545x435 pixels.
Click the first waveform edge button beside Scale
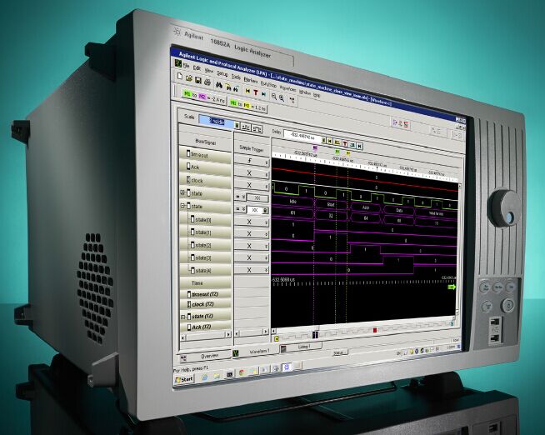(246, 127)
